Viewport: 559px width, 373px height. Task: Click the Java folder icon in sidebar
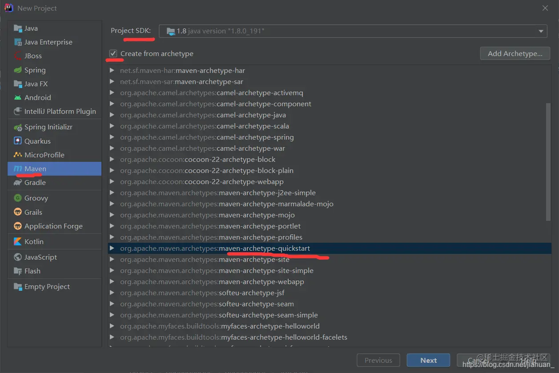[18, 28]
